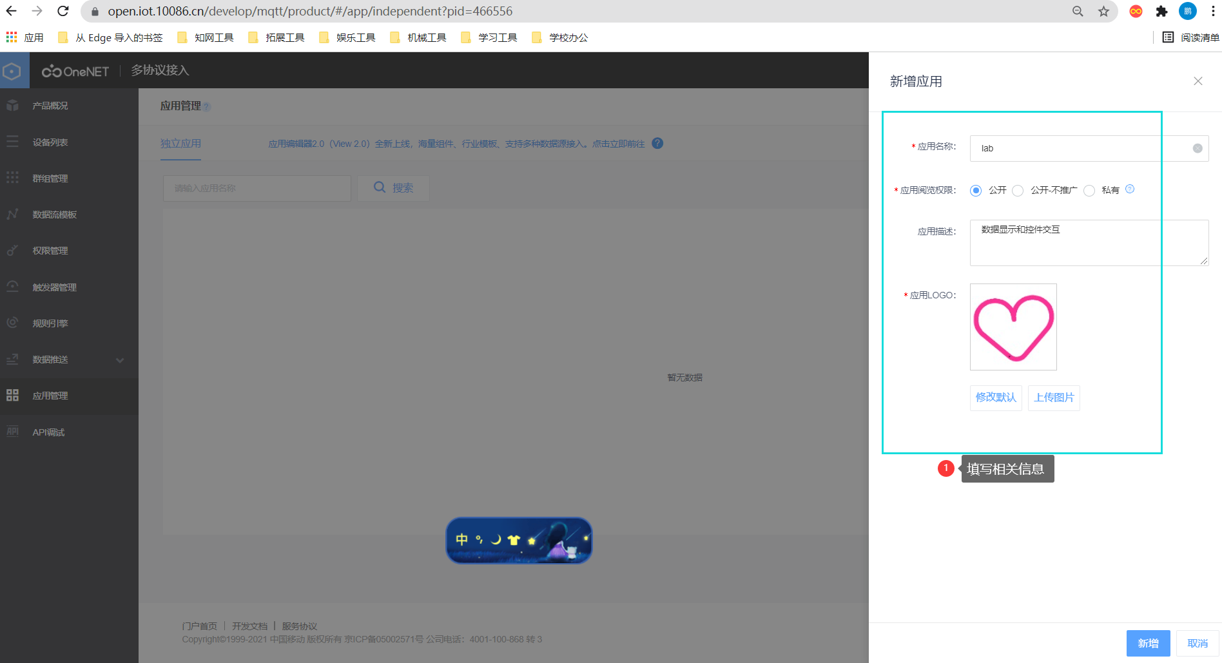
Task: Open the Chrome three-dot menu
Action: click(x=1212, y=11)
